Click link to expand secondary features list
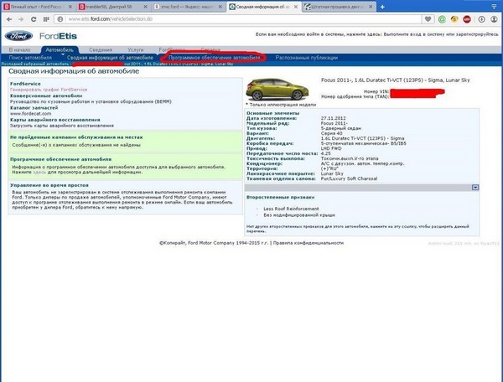This screenshot has width=503, height=382. pos(358,229)
